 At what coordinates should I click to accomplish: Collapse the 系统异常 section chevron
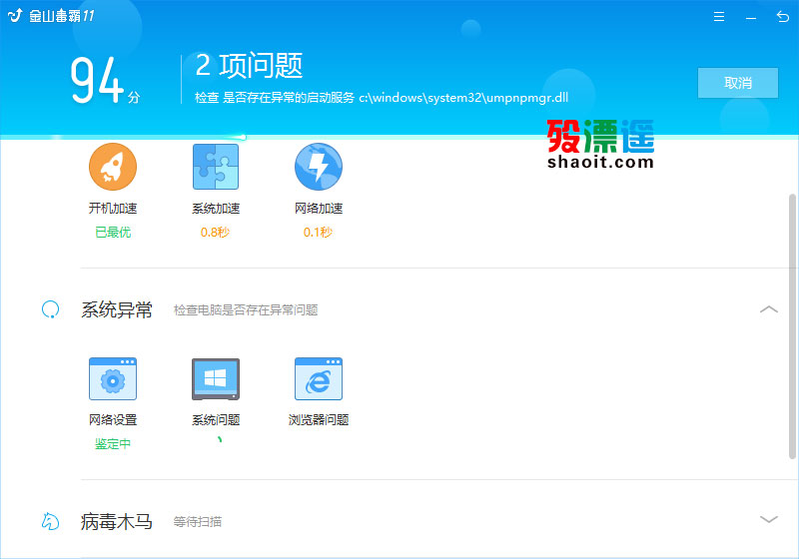[769, 309]
